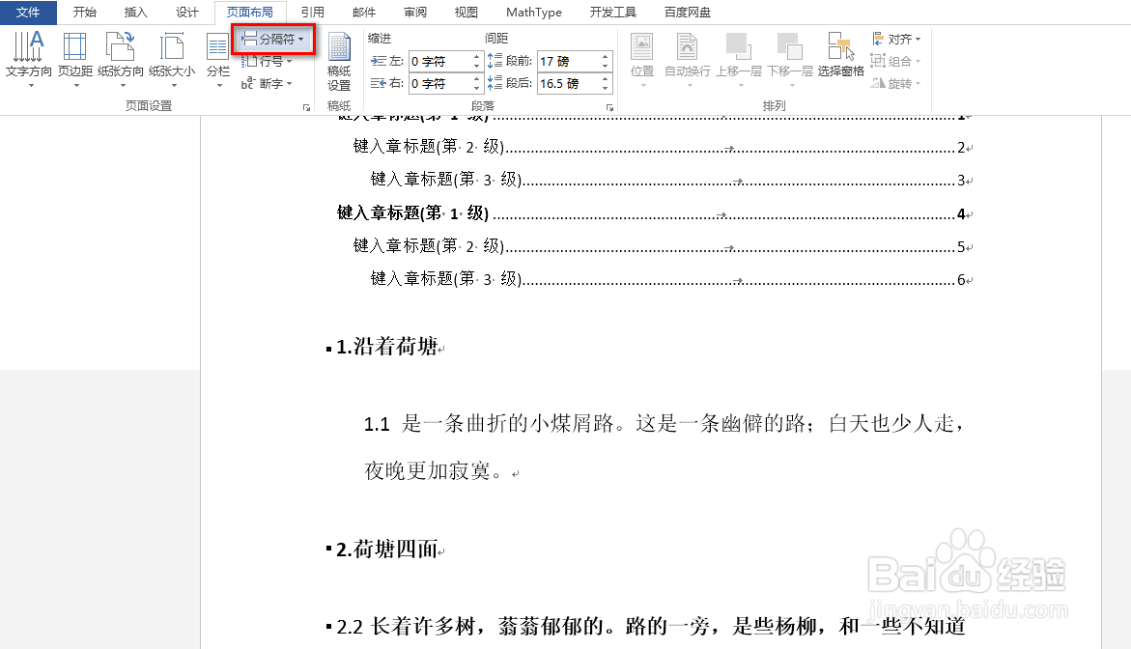Open the 分栏 columns tool
1131x649 pixels.
tap(218, 59)
